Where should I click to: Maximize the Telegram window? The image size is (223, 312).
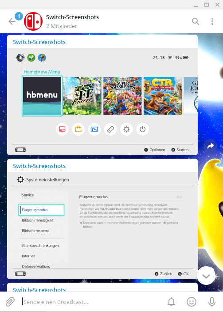207,4
